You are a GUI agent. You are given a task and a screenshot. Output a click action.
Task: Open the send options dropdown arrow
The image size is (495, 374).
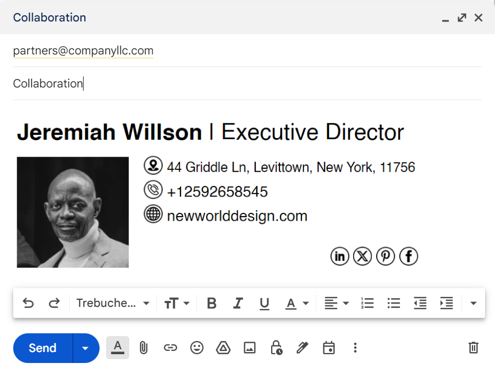coord(85,348)
